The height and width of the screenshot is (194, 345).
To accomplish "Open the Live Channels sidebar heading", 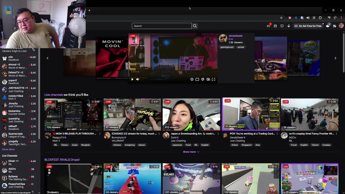I will click(9, 156).
